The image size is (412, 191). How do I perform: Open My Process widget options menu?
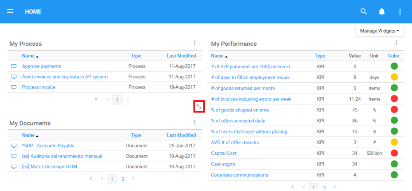point(195,43)
